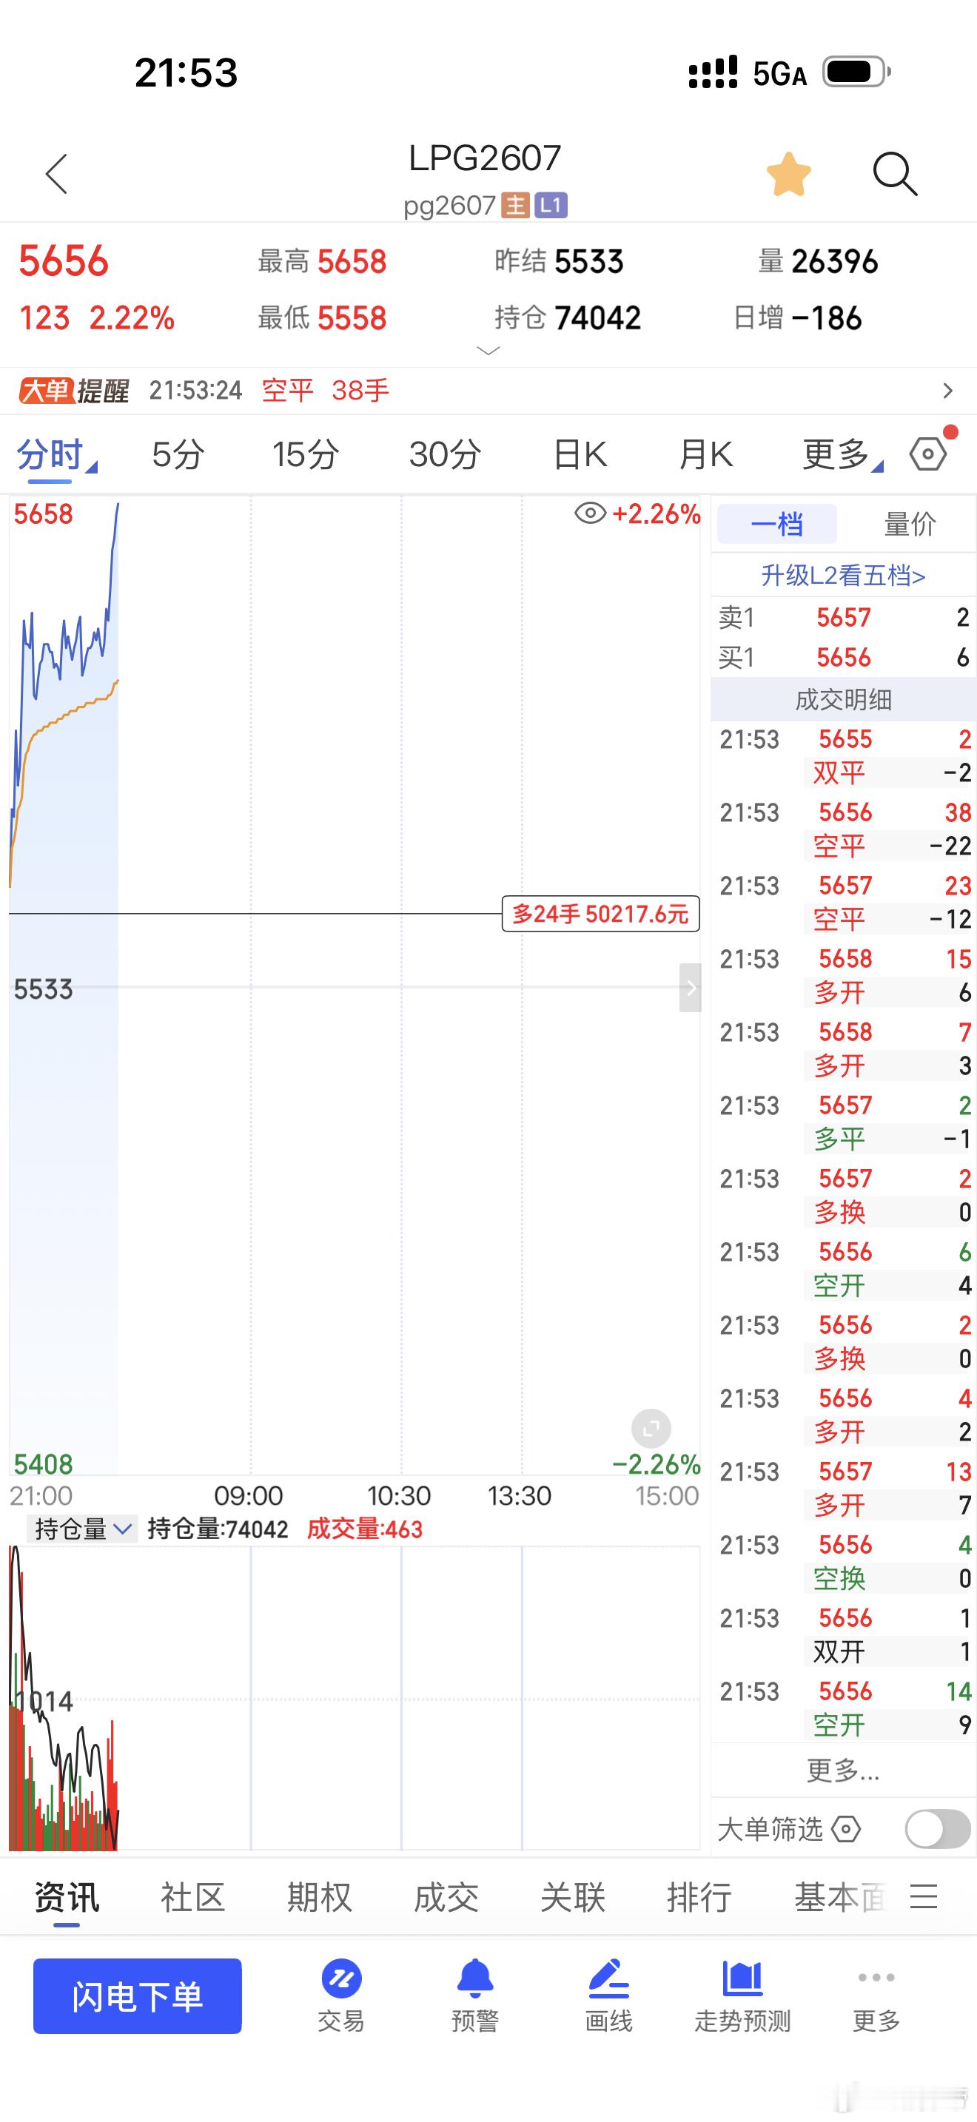Image resolution: width=977 pixels, height=2122 pixels.
Task: Expand quote details chevron under 持仓
Action: (x=488, y=351)
